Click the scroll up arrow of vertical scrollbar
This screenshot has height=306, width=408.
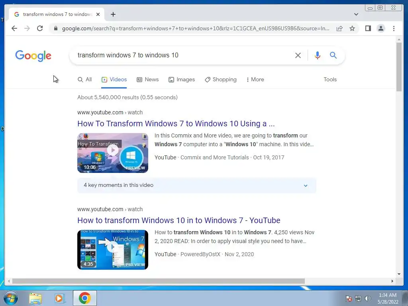pyautogui.click(x=399, y=39)
